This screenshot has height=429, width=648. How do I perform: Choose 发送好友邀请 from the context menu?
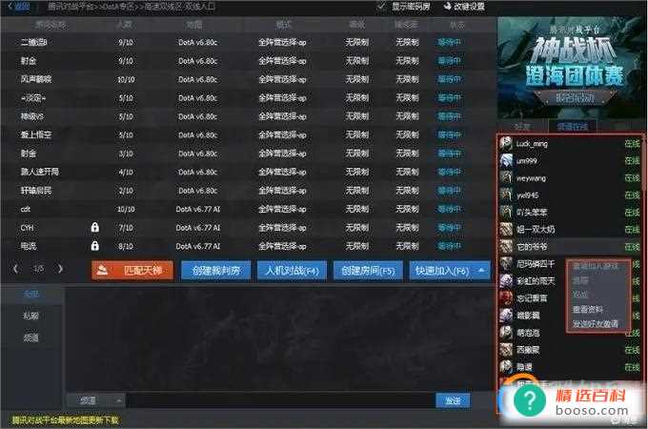(x=595, y=323)
